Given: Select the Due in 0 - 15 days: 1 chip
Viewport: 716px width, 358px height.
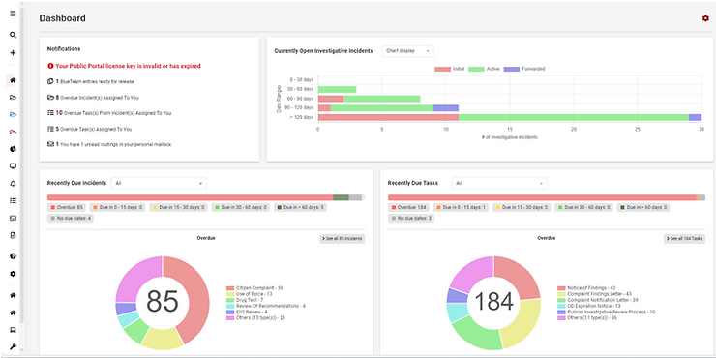Looking at the screenshot, I should coord(461,207).
